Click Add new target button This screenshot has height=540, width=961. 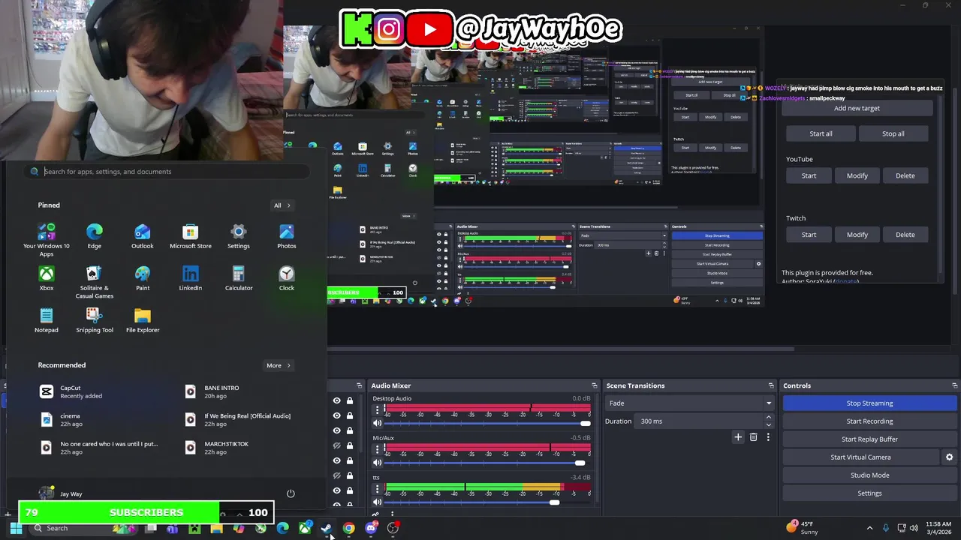tap(857, 108)
